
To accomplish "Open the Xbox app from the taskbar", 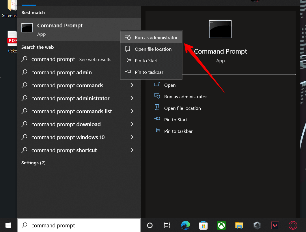I will 221,225.
